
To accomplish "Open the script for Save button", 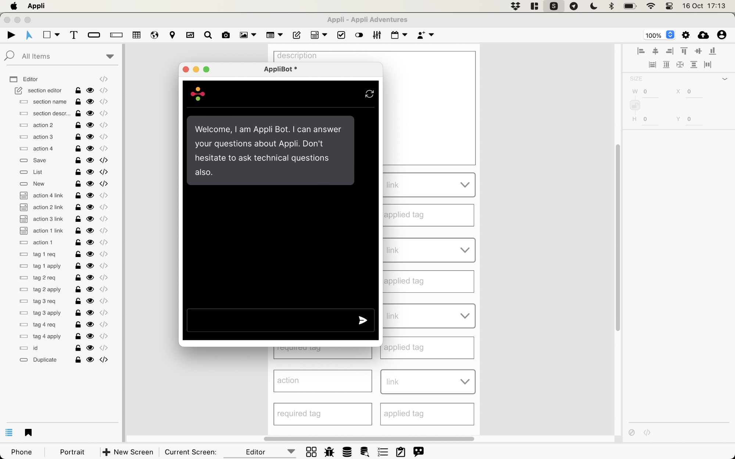I will (x=104, y=160).
